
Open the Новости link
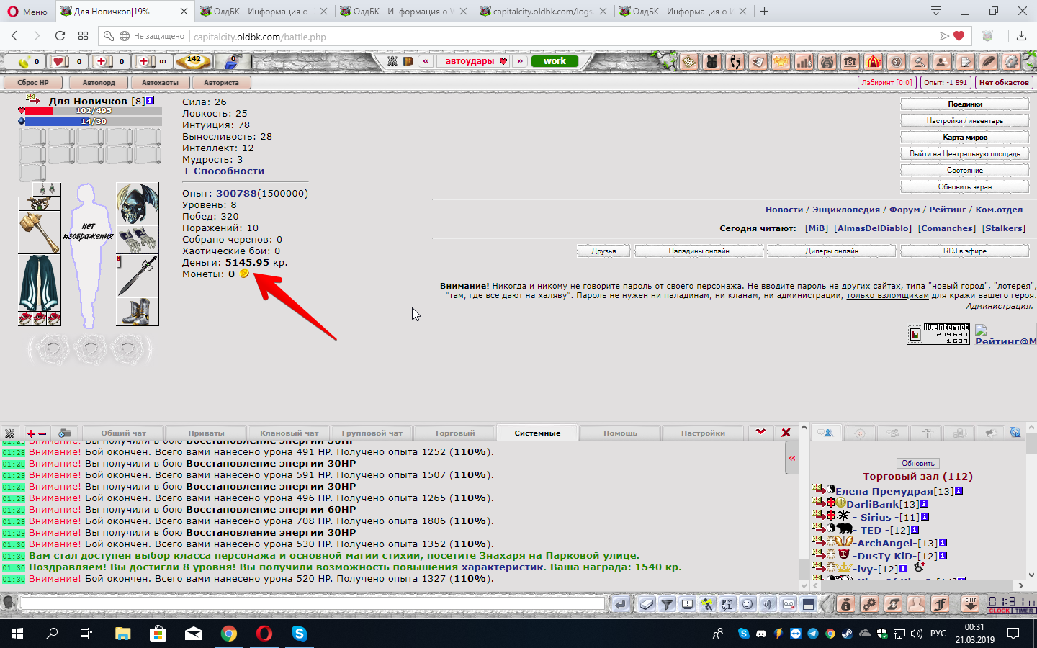coord(784,210)
